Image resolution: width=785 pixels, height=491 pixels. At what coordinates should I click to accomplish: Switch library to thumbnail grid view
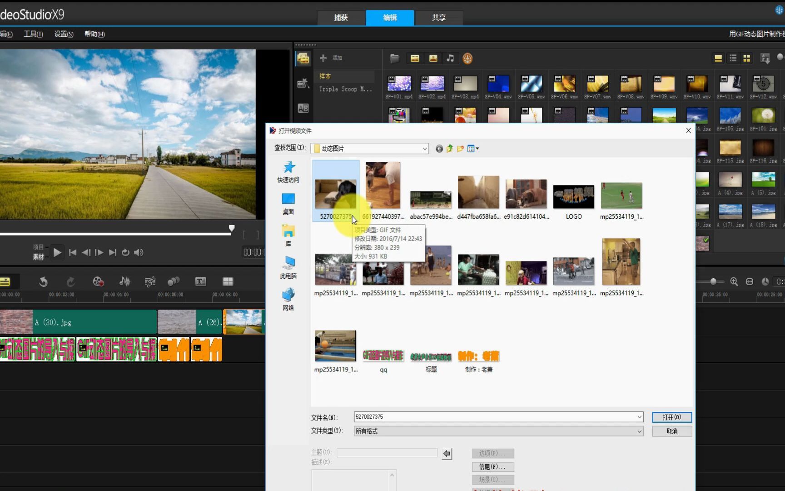[746, 58]
